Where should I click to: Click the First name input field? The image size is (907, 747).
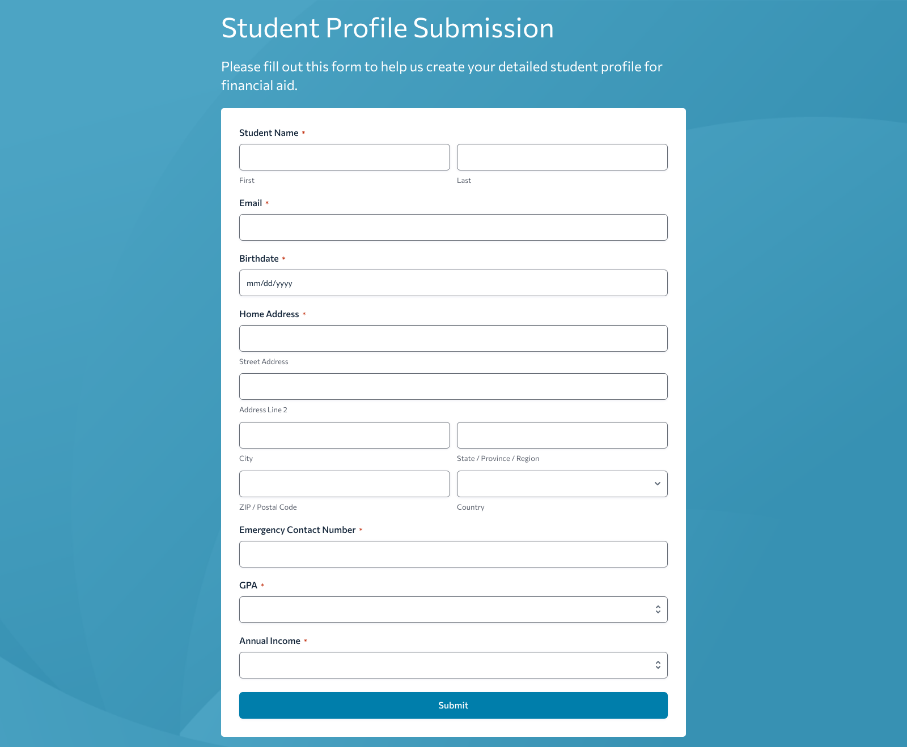[344, 157]
